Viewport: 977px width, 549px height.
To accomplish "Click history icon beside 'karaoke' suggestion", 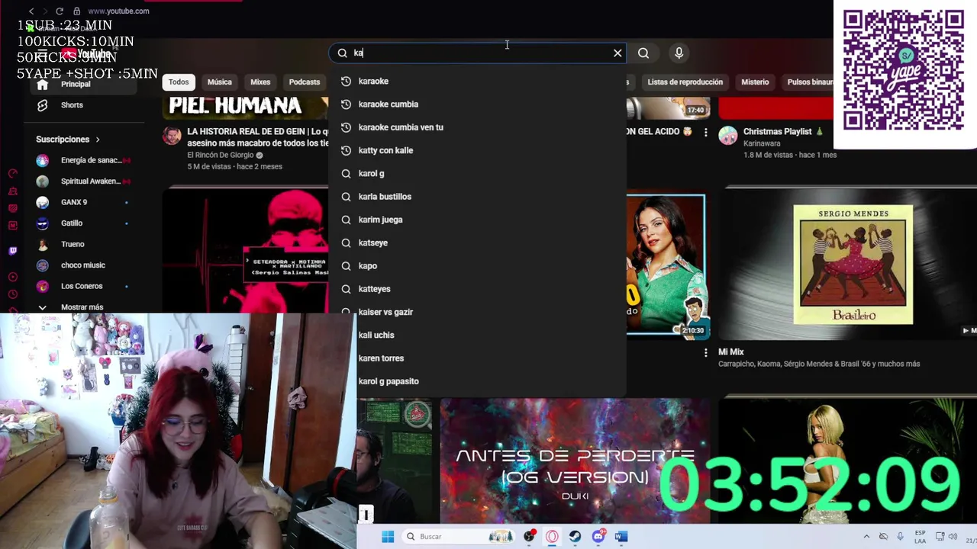I will tap(346, 81).
